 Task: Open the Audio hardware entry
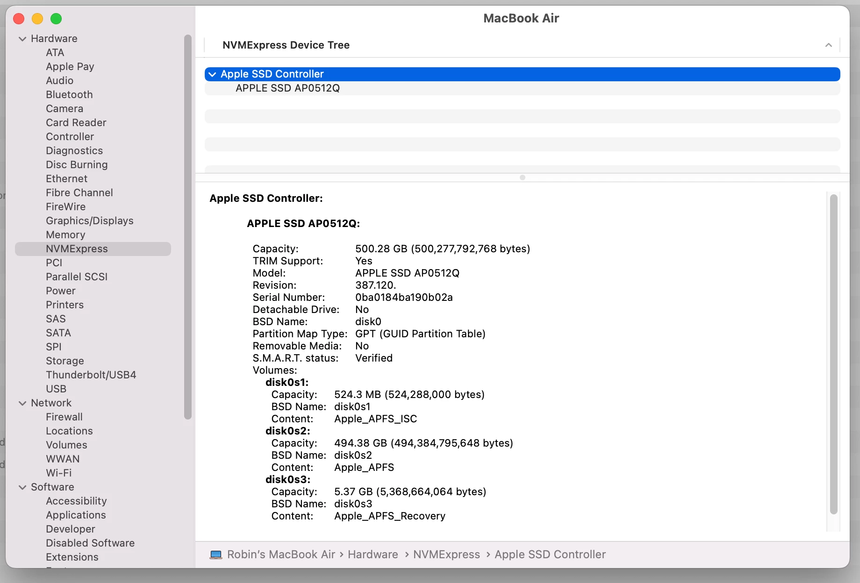point(59,81)
